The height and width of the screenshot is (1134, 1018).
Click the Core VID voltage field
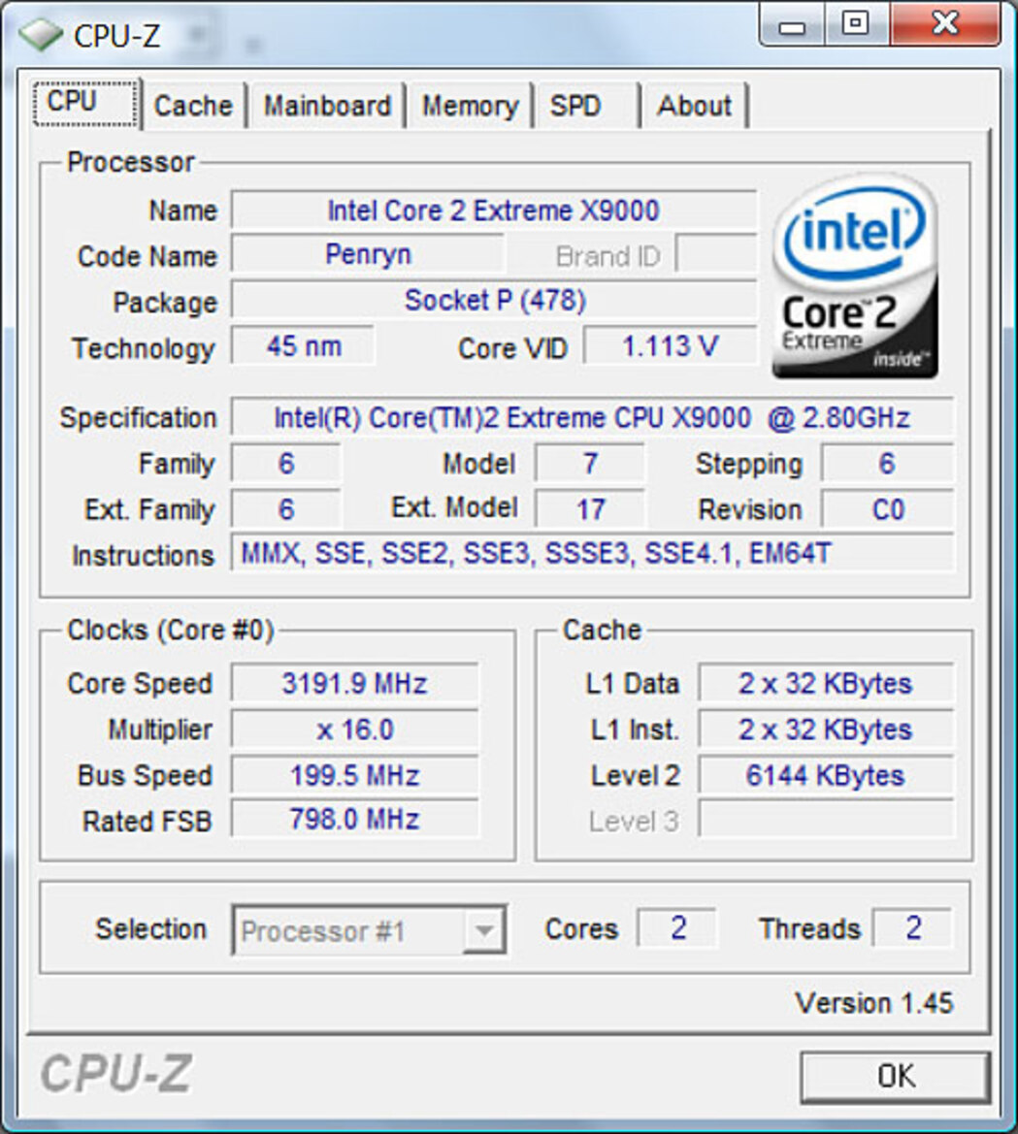pyautogui.click(x=670, y=345)
